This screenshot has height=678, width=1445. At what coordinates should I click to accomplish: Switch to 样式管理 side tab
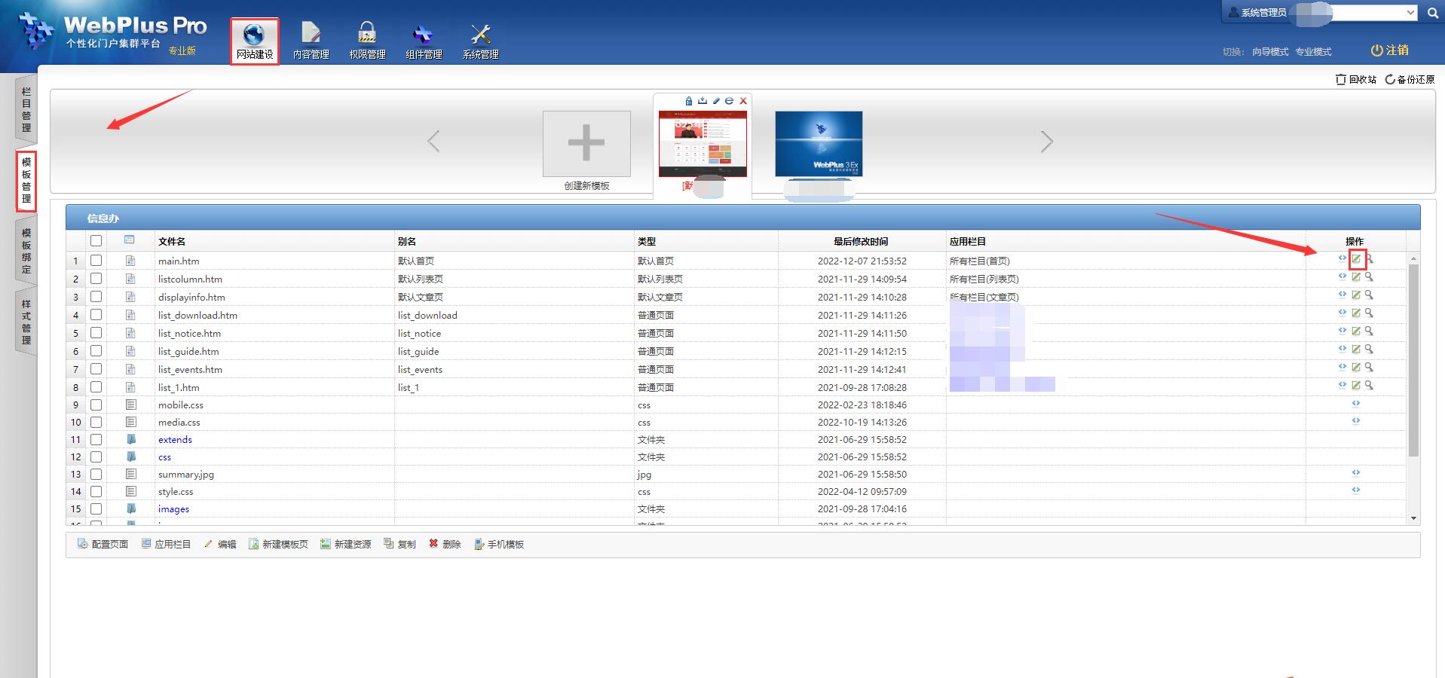coord(26,322)
